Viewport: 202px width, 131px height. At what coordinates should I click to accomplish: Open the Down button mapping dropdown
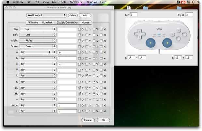coord(37,46)
